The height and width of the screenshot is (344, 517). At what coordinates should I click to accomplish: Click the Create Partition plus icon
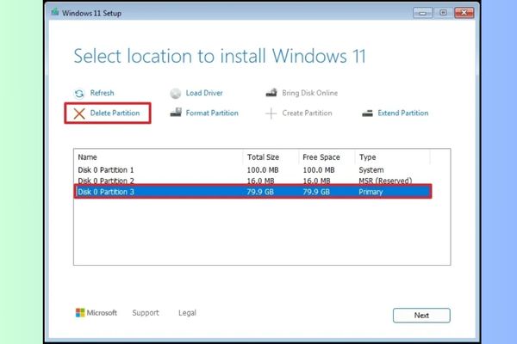[271, 114]
